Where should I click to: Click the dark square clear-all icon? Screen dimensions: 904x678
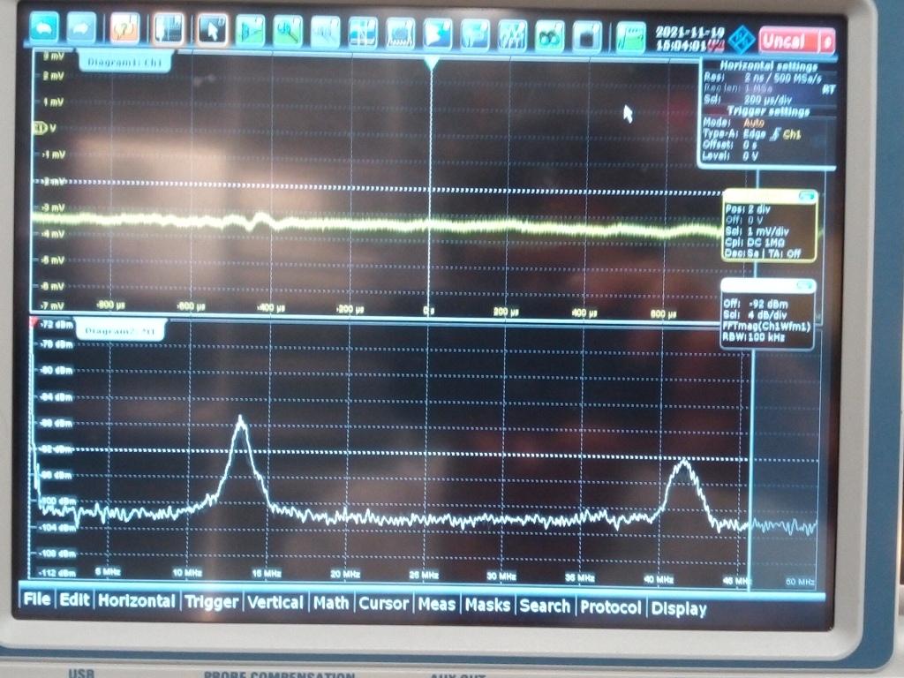click(587, 35)
